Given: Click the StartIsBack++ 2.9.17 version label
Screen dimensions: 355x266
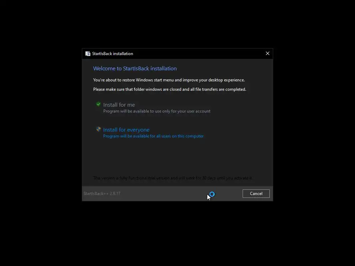Looking at the screenshot, I should pyautogui.click(x=102, y=194).
